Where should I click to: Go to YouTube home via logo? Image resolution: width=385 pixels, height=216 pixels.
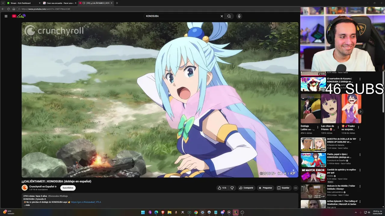click(x=19, y=16)
